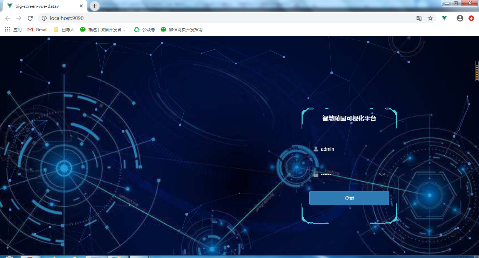
Task: Click the 智慧陵园可视化平台 title text
Action: pos(349,118)
